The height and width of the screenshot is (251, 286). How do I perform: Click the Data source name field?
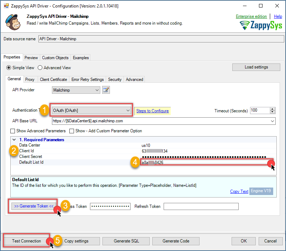click(161, 39)
